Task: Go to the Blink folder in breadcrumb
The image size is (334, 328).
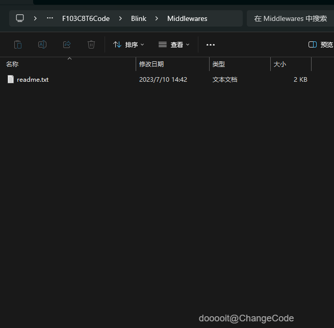Action: point(139,18)
